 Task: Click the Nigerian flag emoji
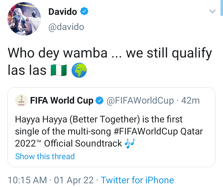click(x=59, y=71)
